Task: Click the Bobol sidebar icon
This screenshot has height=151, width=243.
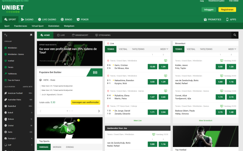Action: 6,113
